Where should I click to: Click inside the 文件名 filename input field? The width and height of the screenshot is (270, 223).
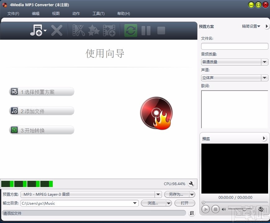(x=234, y=46)
